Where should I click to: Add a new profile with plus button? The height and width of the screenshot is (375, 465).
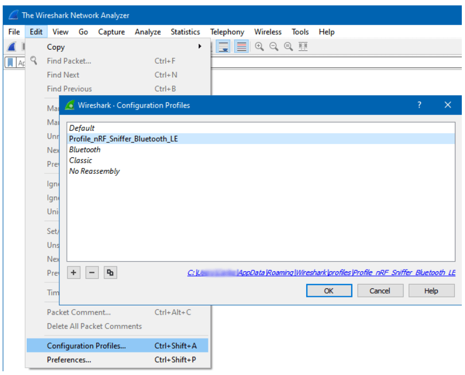tap(74, 272)
